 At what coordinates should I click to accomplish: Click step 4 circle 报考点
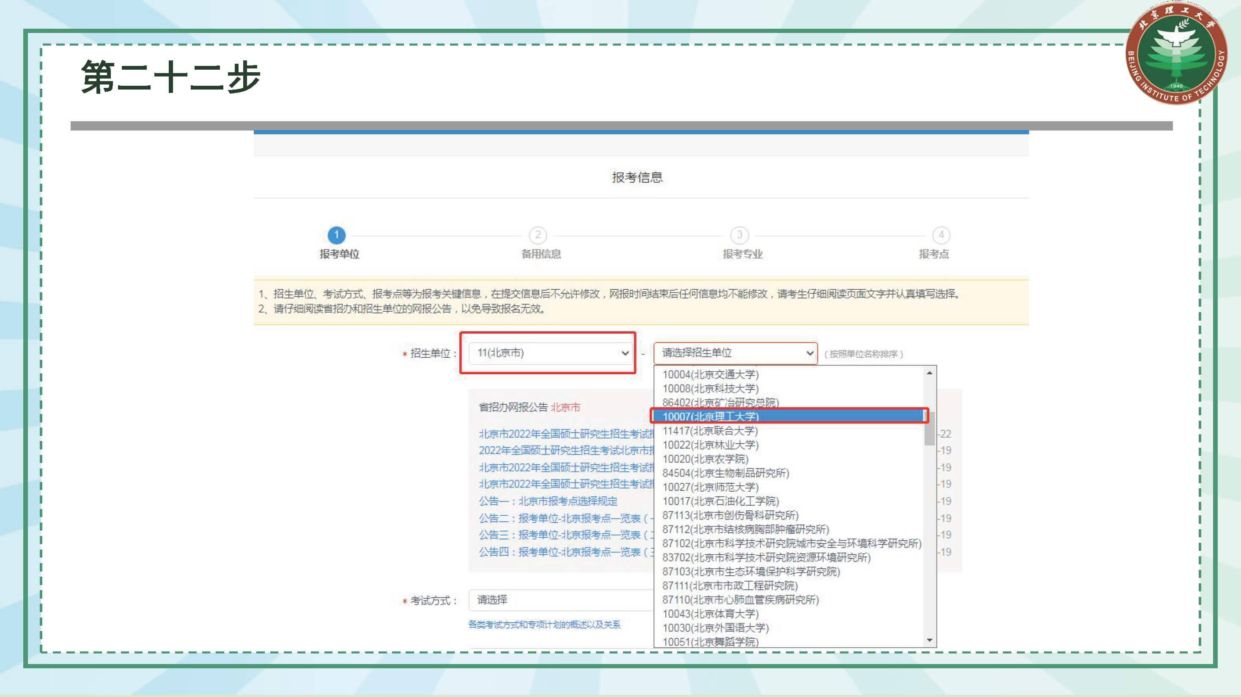coord(941,235)
